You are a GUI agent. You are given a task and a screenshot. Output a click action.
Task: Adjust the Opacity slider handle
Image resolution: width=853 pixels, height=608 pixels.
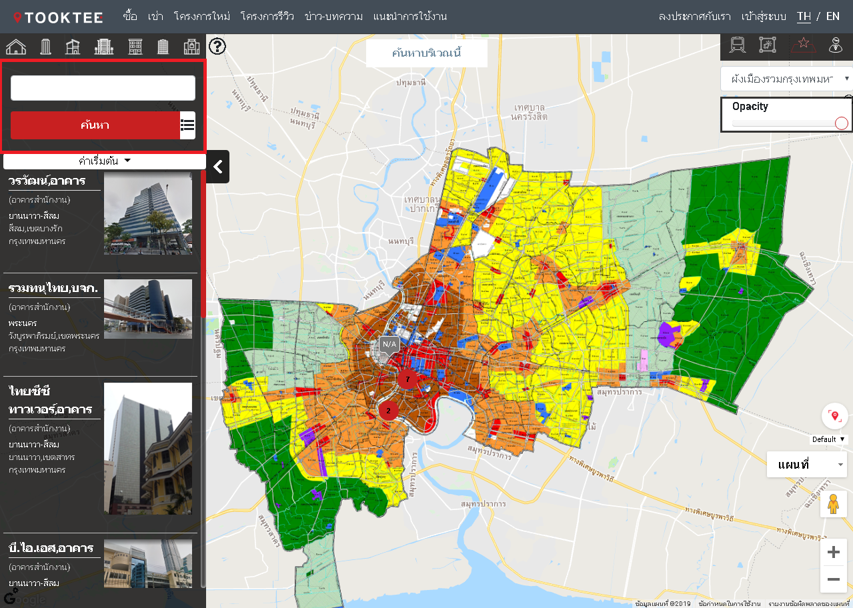842,123
